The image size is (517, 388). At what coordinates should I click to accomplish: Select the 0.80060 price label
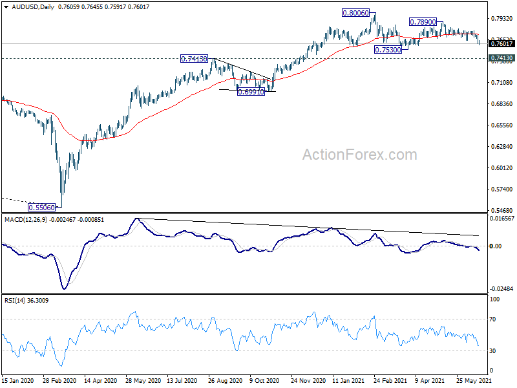(x=355, y=13)
